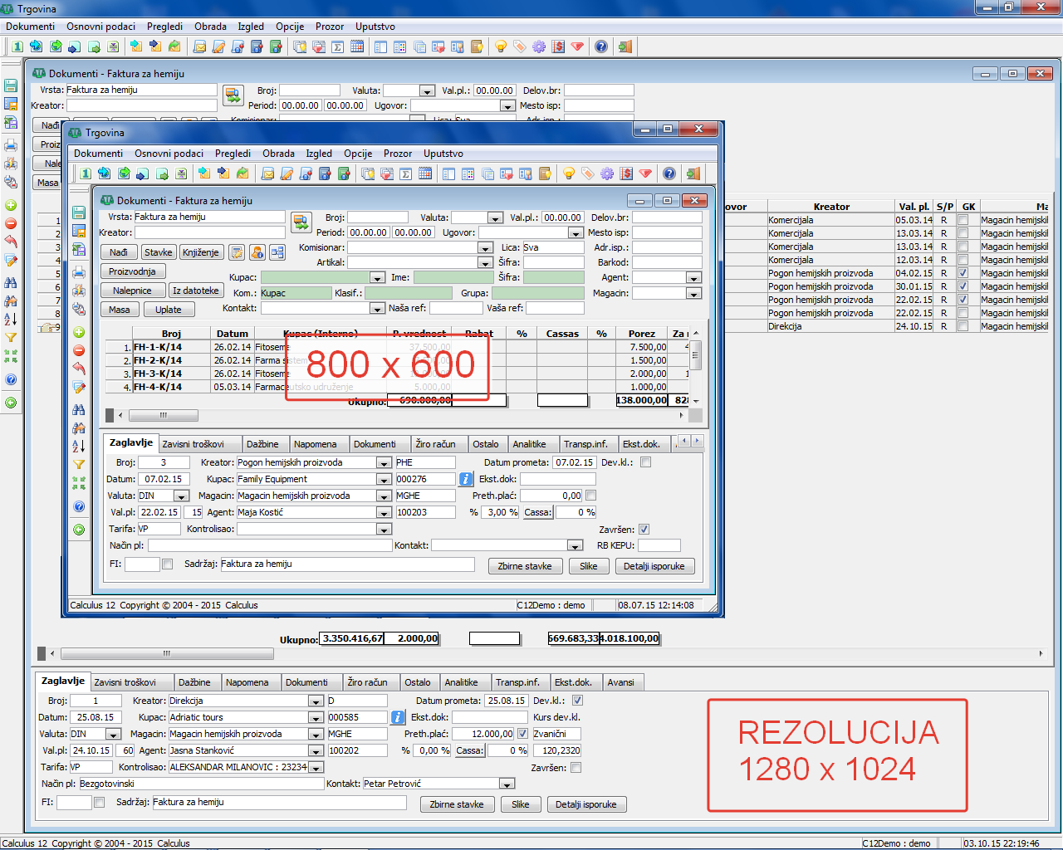The width and height of the screenshot is (1063, 850).
Task: Open the Kreator dropdown showing Pogon hemijskih proizvoda
Action: coord(384,463)
